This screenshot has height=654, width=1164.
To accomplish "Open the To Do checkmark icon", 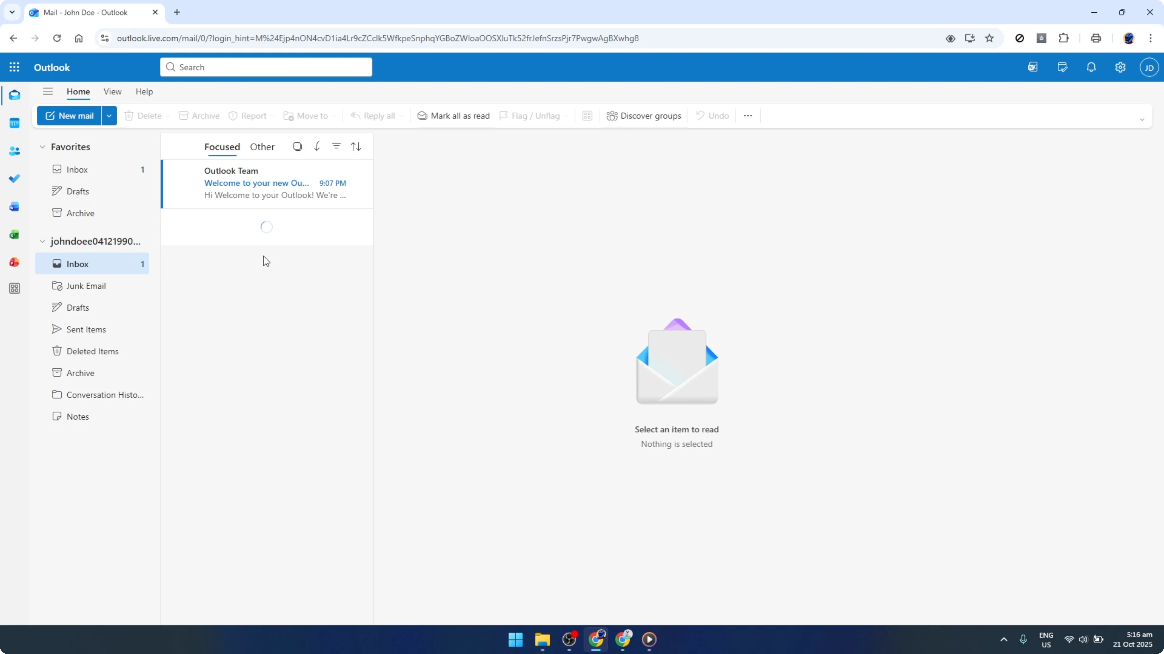I will pos(15,179).
